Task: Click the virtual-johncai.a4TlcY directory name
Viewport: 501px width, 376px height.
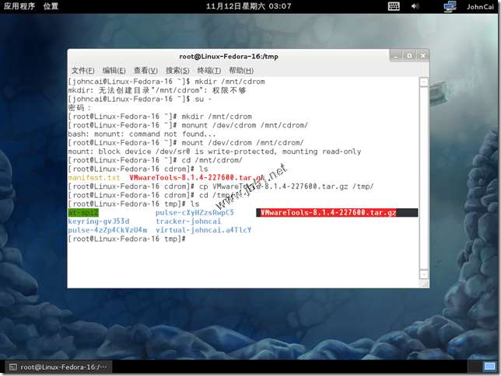Action: pyautogui.click(x=204, y=230)
